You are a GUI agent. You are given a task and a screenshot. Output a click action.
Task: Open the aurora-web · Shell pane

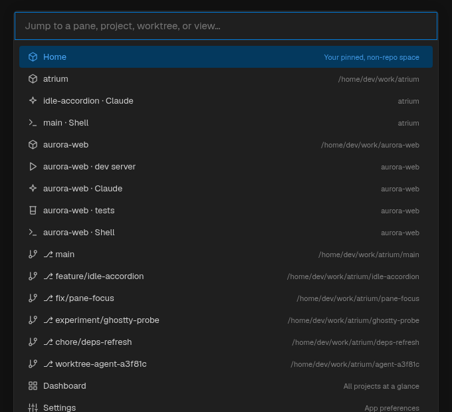tap(226, 232)
